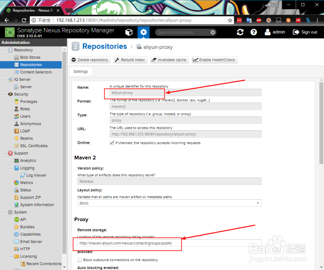Collapse the Repository tree node
Image resolution: width=324 pixels, height=270 pixels.
coord(5,50)
